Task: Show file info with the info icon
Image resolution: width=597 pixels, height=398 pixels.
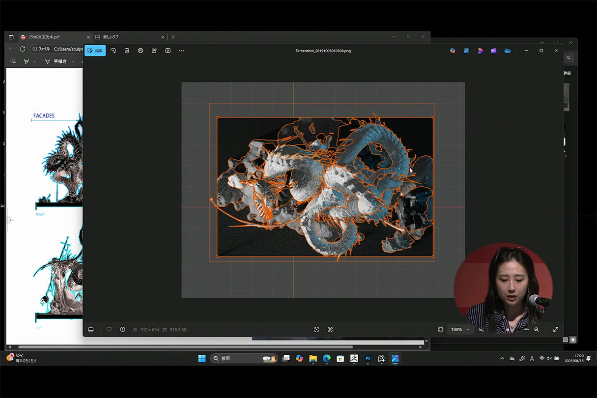Action: [x=122, y=329]
